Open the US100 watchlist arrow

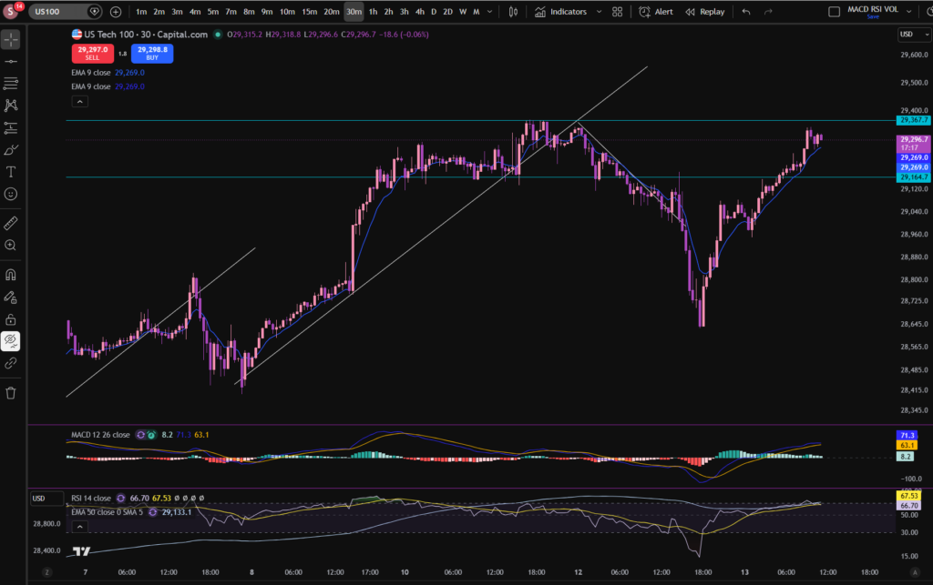[94, 11]
